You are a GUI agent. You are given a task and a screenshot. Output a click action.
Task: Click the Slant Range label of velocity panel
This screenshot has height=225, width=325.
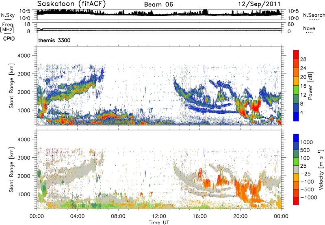11,169
